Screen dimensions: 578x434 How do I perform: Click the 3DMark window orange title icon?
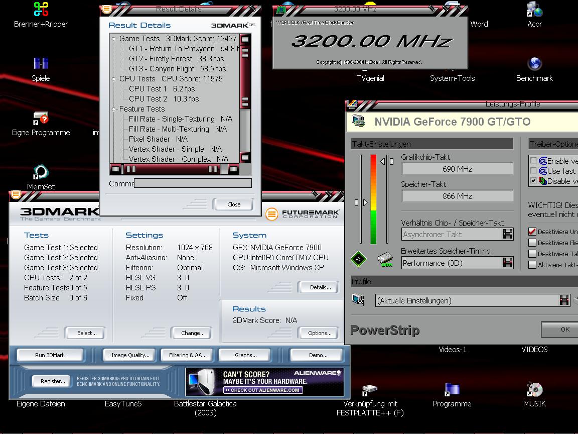click(x=16, y=194)
